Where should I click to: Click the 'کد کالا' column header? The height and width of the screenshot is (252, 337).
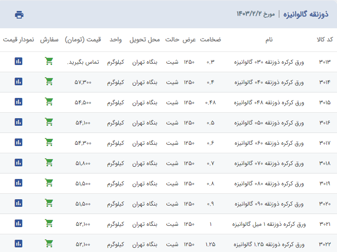click(x=324, y=40)
